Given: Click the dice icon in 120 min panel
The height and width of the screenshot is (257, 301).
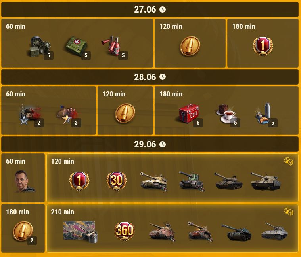Looking at the screenshot, I should point(289,161).
